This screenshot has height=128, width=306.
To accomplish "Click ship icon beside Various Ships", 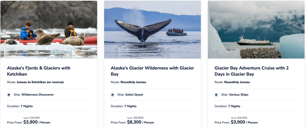I will (x=216, y=95).
